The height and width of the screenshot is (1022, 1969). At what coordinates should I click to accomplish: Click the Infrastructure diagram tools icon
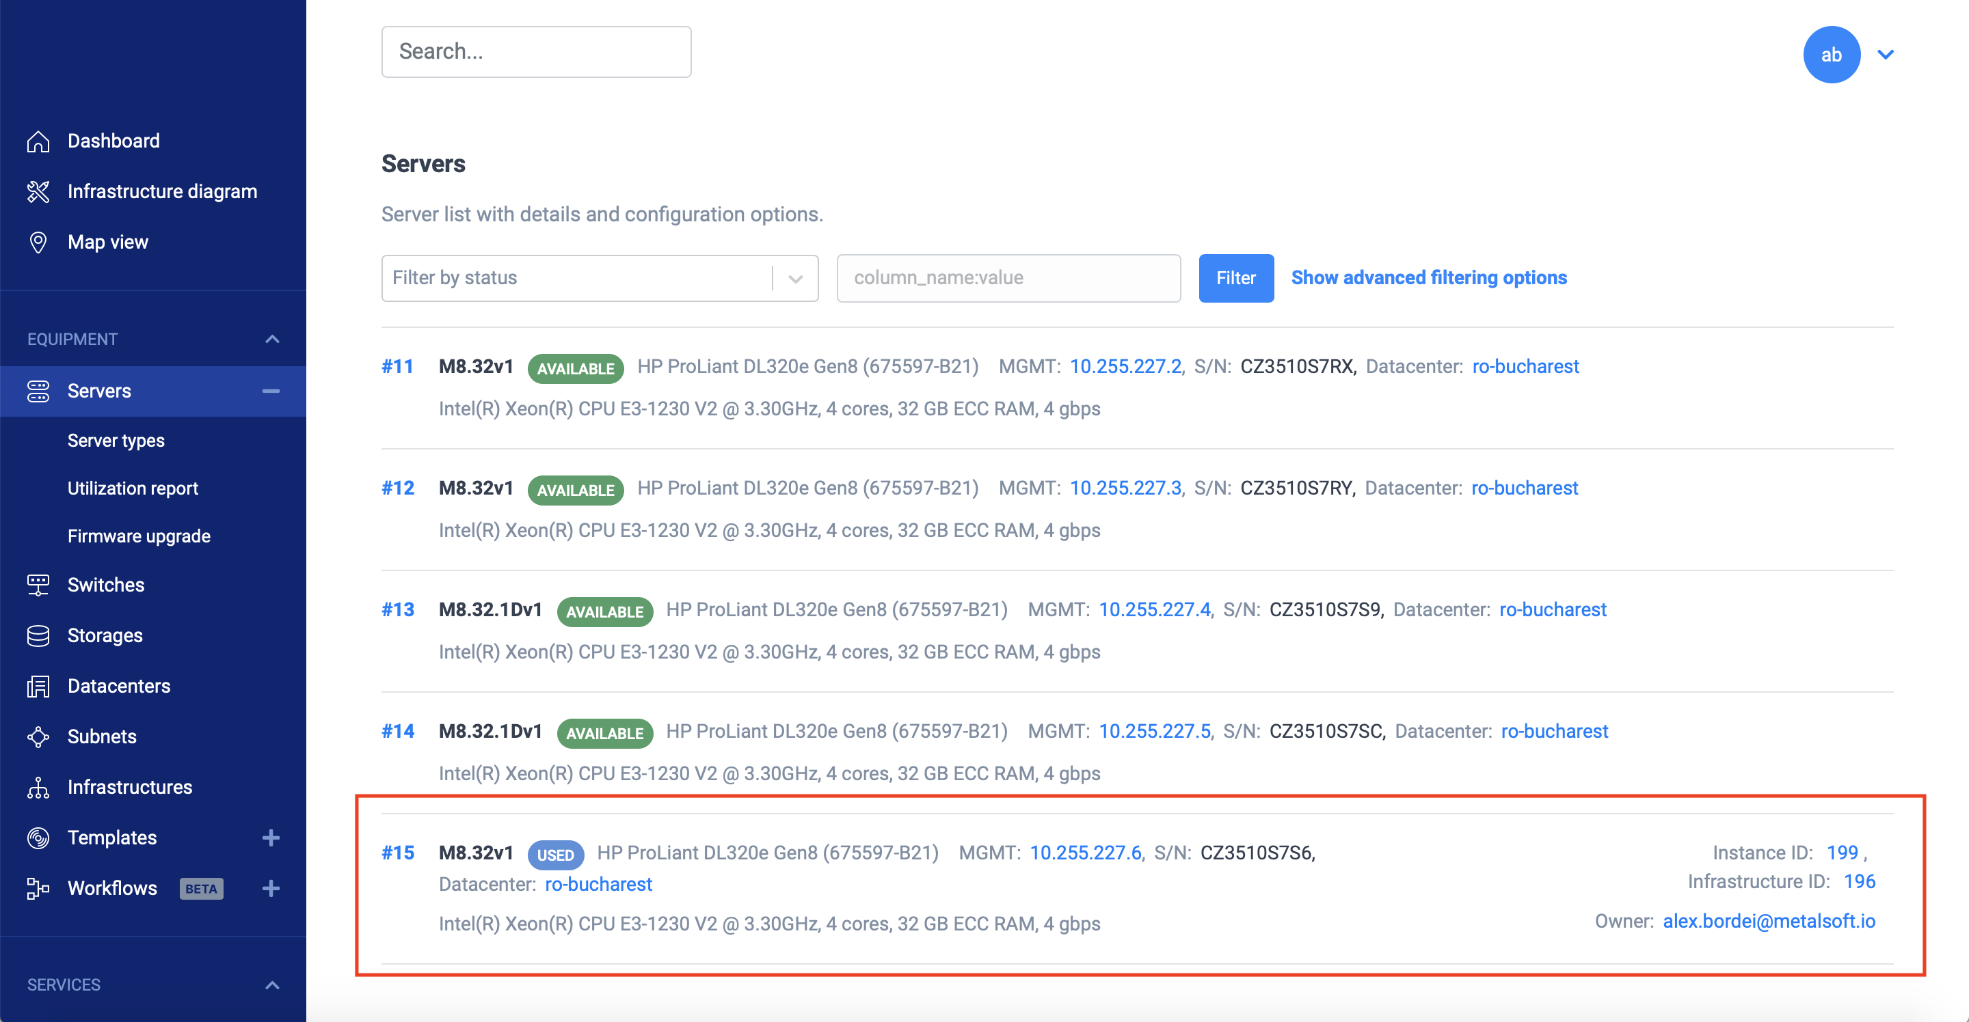point(38,192)
